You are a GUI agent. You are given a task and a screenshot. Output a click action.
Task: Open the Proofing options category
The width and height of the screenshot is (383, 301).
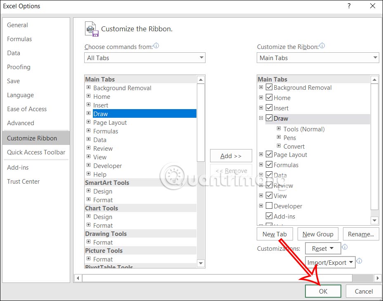tap(36, 67)
